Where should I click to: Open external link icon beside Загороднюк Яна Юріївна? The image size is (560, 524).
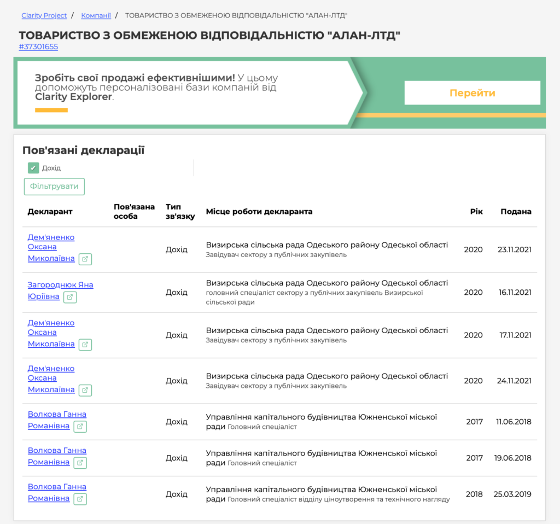[70, 297]
